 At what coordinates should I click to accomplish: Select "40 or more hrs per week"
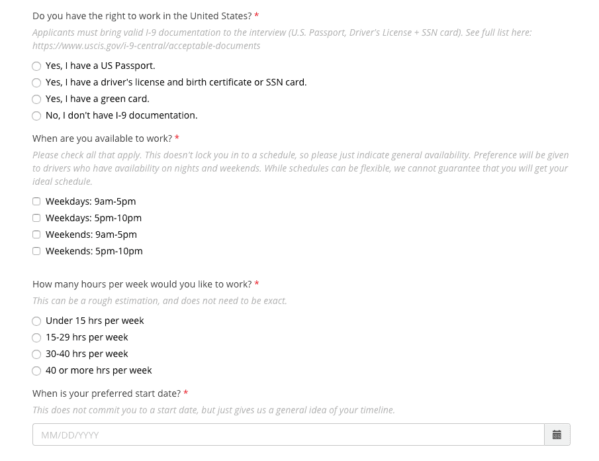coord(36,370)
